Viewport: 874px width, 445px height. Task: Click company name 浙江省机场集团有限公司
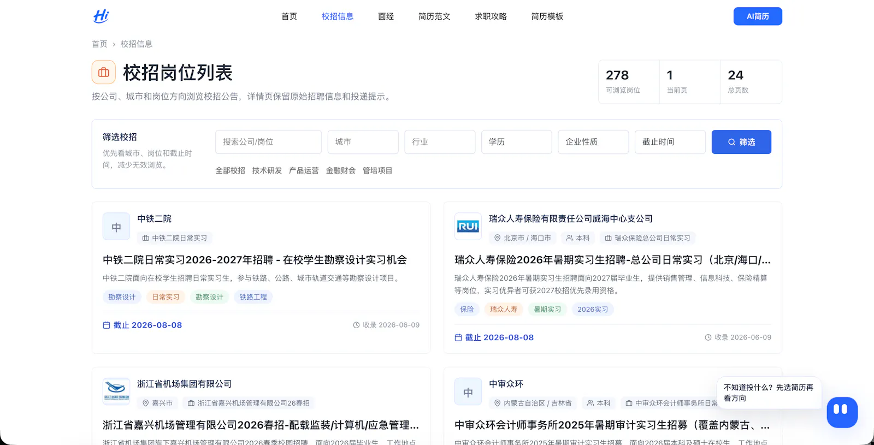pos(185,384)
